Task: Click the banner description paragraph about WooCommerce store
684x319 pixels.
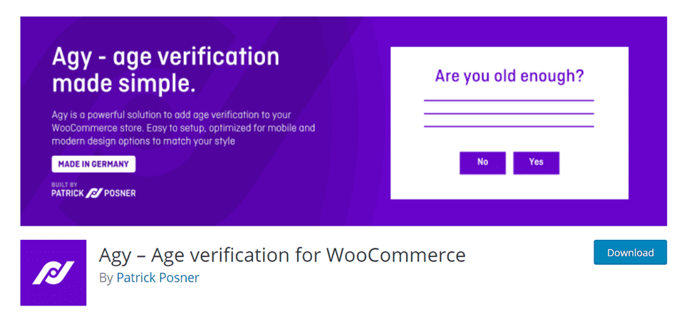Action: pos(183,127)
